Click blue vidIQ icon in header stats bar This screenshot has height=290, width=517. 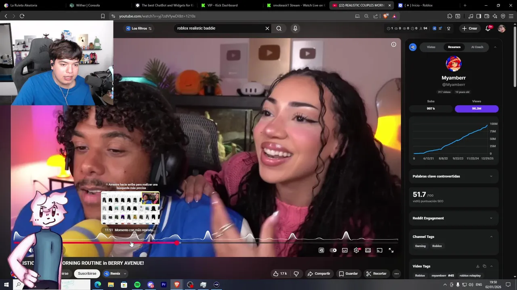click(434, 28)
